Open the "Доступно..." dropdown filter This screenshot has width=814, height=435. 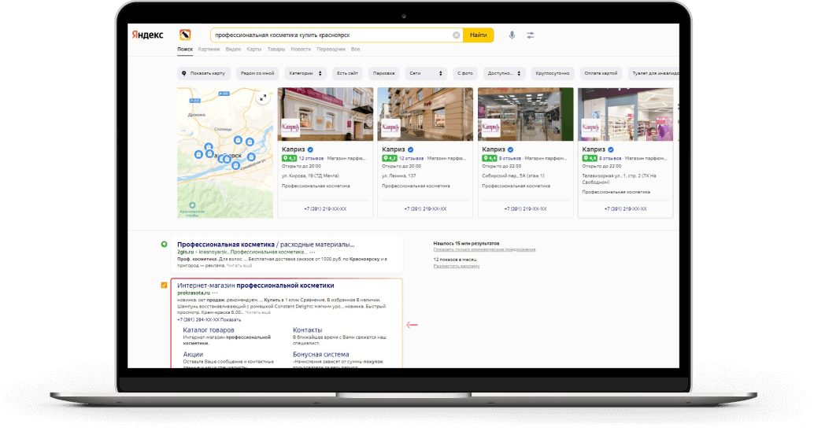click(504, 73)
